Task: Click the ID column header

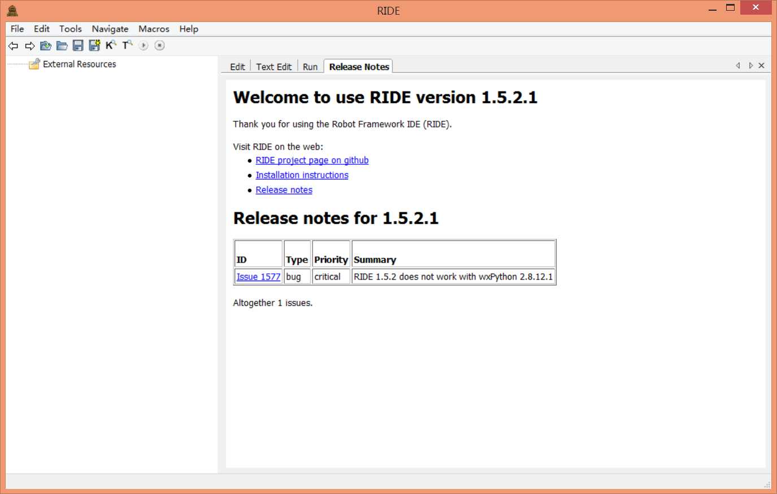Action: [x=259, y=254]
